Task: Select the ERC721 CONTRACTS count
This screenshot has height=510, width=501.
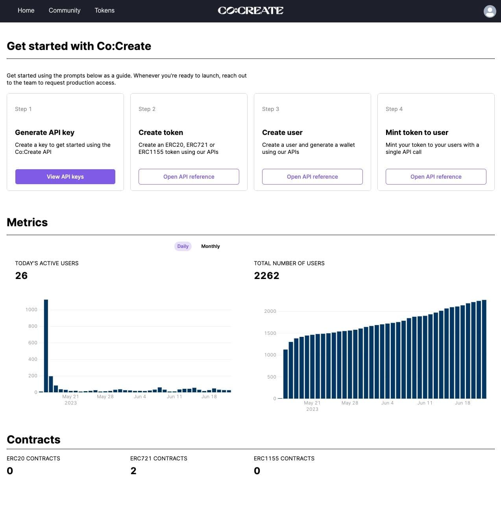Action: point(133,471)
